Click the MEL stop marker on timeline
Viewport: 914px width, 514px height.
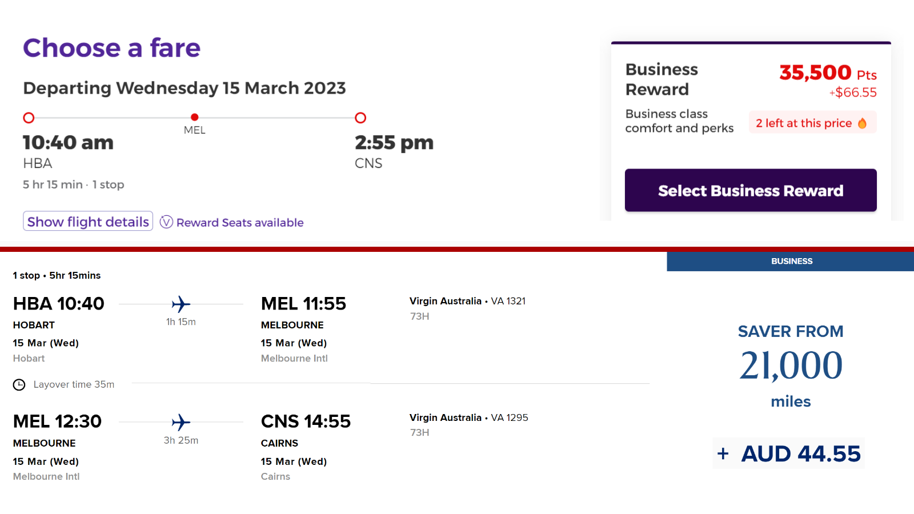pyautogui.click(x=195, y=117)
